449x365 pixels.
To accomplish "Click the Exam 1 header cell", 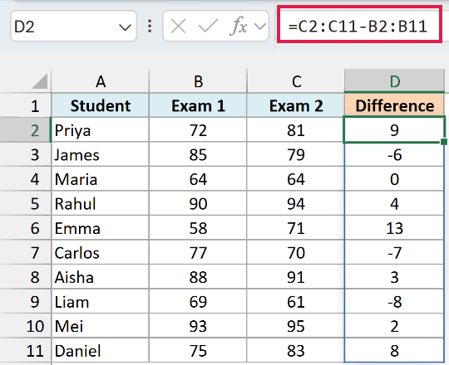I will point(198,105).
